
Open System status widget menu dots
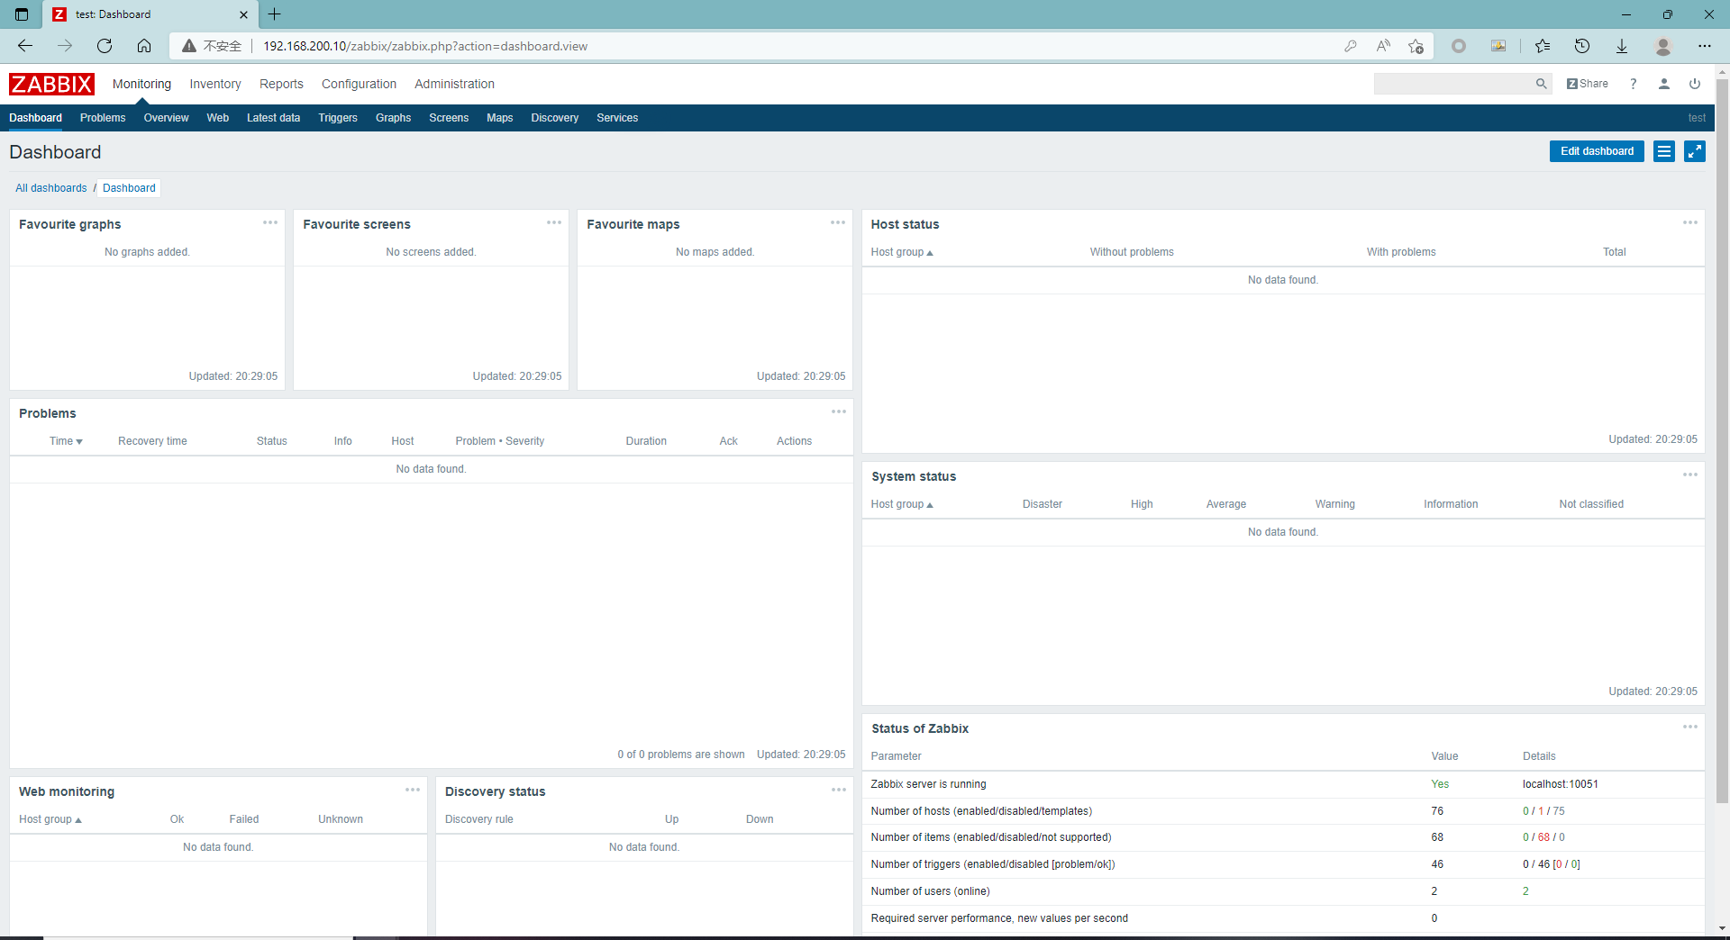pyautogui.click(x=1690, y=475)
